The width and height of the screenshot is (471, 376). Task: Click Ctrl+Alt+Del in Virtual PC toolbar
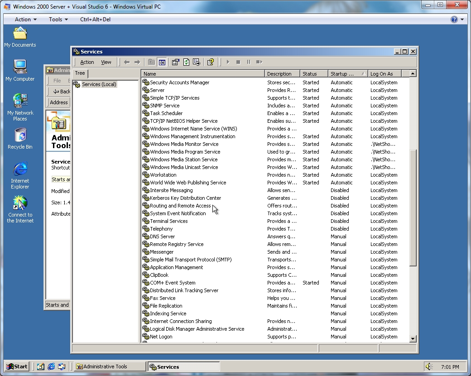[x=95, y=19]
